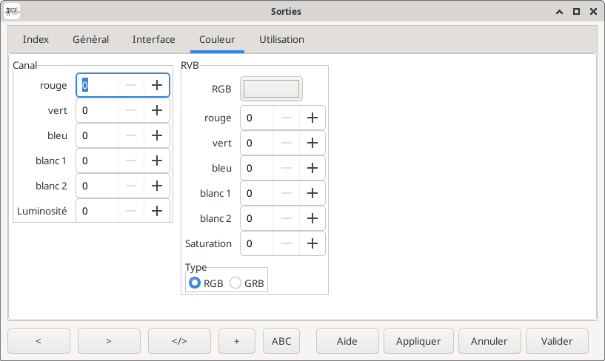605x361 pixels.
Task: Click the Aide help button
Action: pyautogui.click(x=347, y=341)
